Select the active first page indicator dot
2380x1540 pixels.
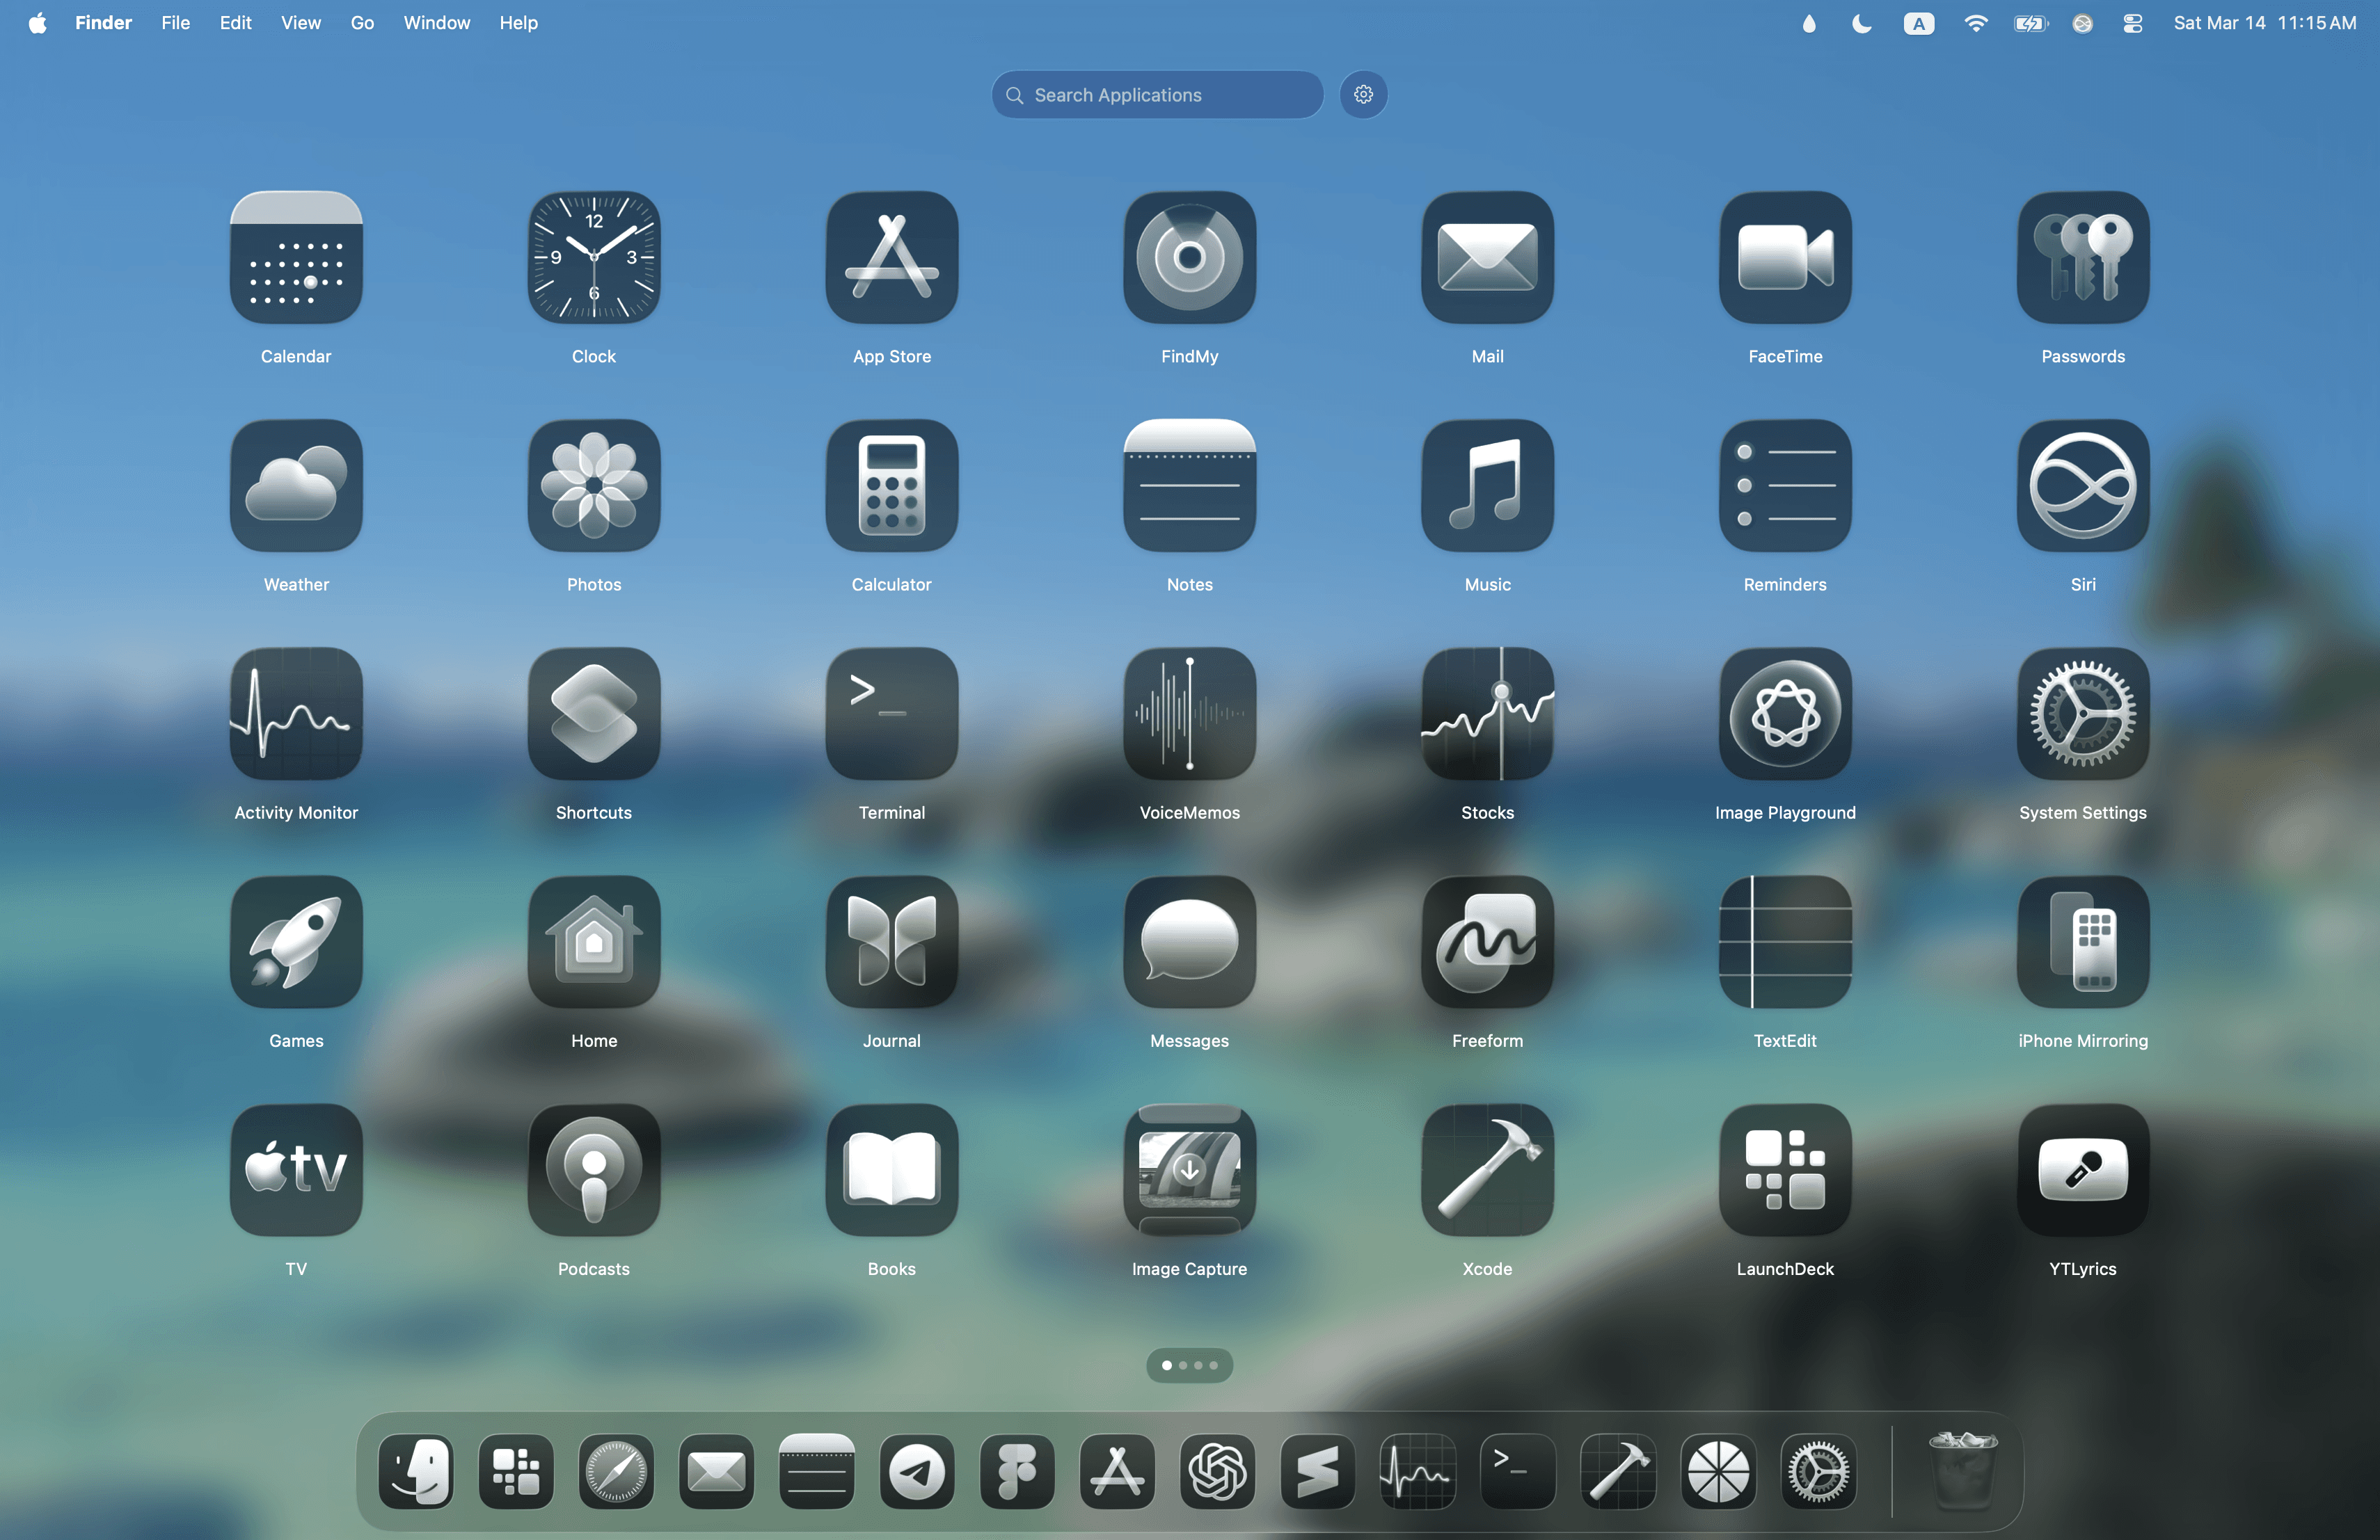(x=1167, y=1365)
